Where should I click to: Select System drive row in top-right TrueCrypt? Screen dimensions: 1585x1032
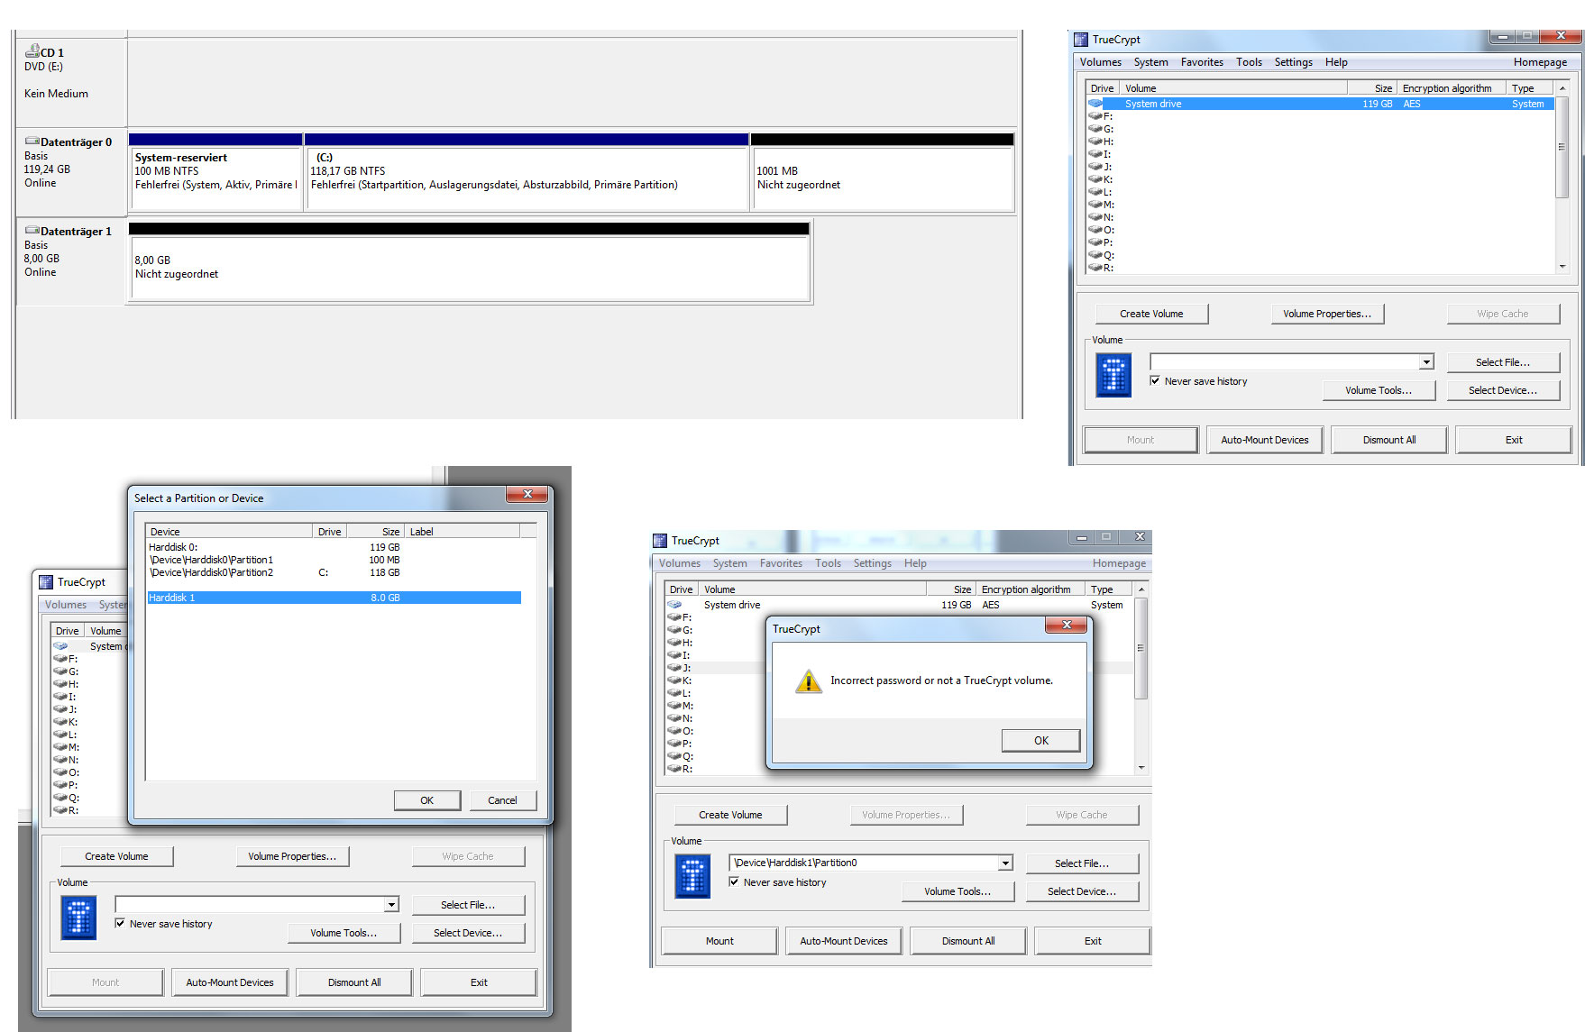1320,104
